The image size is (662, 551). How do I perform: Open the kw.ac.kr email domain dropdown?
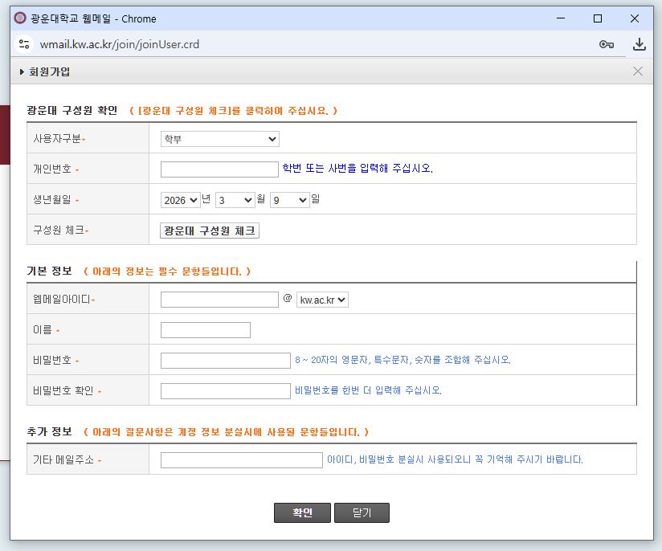[x=322, y=300]
